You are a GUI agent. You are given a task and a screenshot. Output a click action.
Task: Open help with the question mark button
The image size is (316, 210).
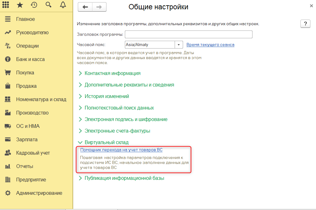click(305, 24)
